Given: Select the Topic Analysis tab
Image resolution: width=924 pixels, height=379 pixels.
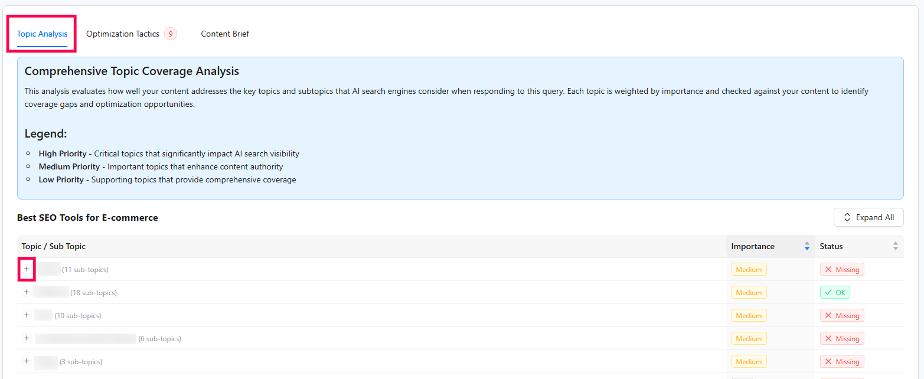Looking at the screenshot, I should click(x=42, y=34).
